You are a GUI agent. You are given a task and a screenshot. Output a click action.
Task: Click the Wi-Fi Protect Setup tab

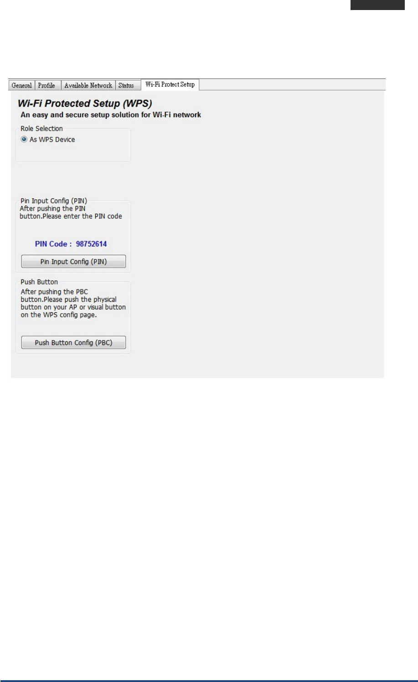coord(170,84)
